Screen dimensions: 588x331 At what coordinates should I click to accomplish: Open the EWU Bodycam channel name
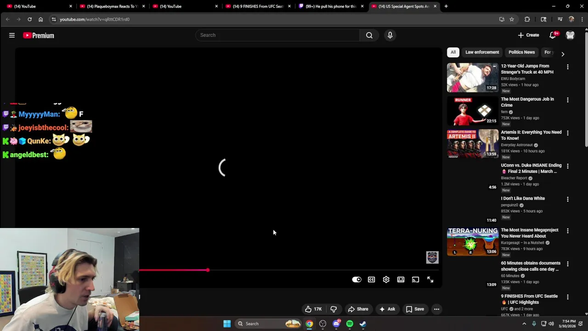513,79
